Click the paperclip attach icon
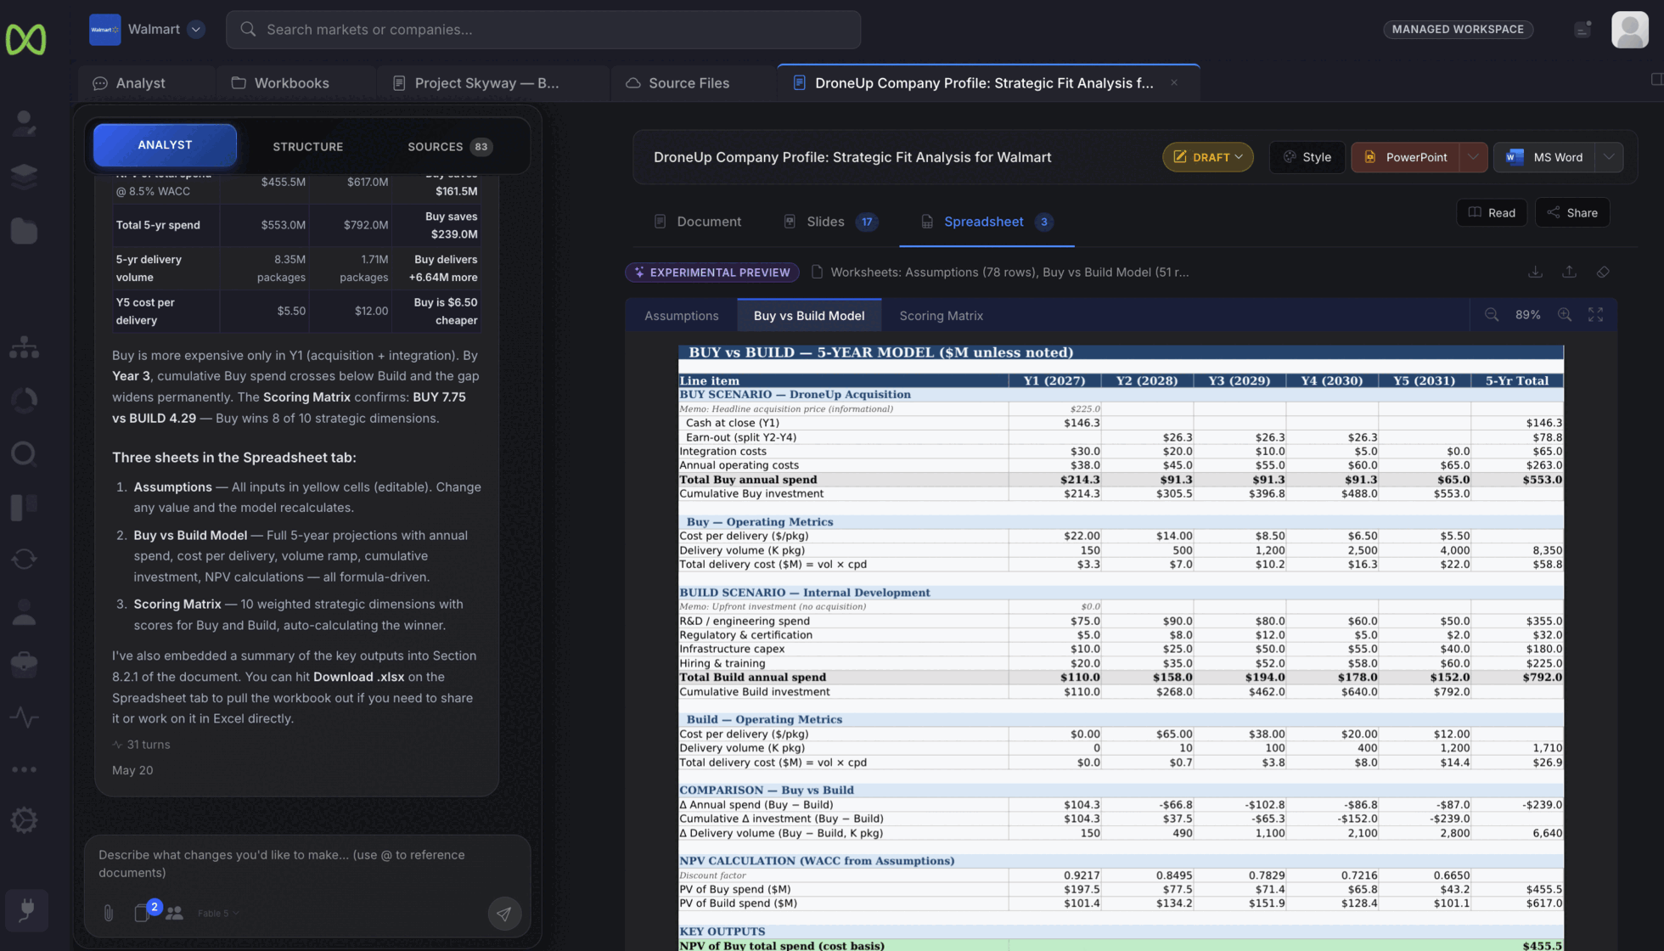This screenshot has height=951, width=1664. pos(109,913)
